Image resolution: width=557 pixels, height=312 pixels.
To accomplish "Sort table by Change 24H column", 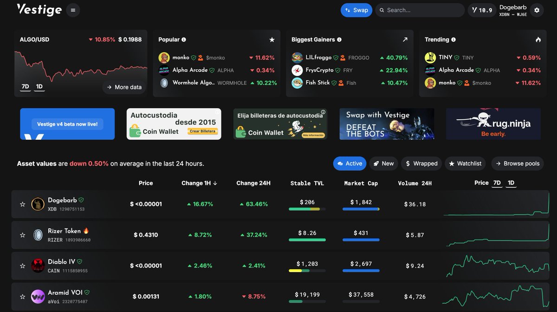I will click(x=253, y=183).
